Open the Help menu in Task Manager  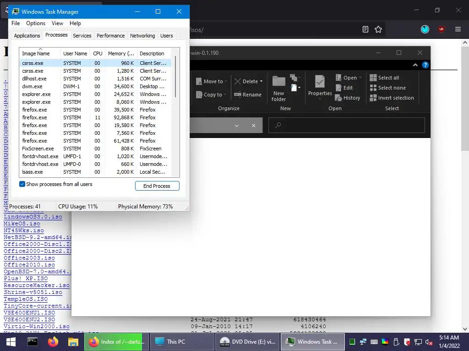click(75, 23)
